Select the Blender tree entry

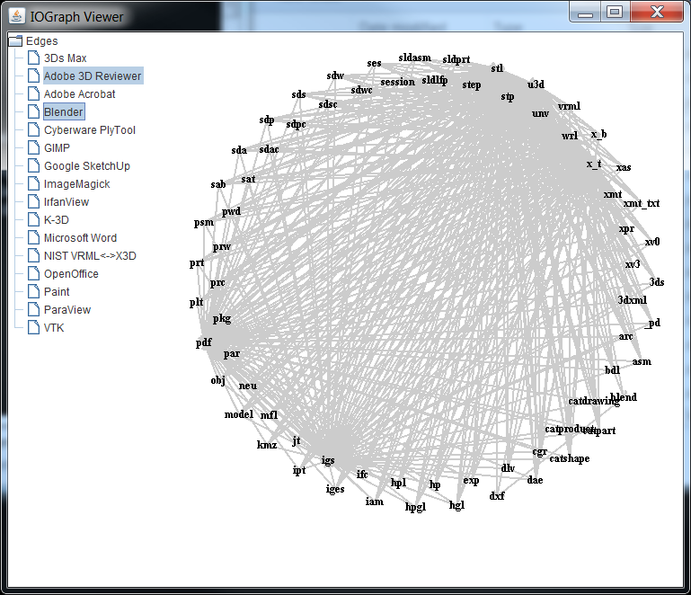tap(64, 112)
